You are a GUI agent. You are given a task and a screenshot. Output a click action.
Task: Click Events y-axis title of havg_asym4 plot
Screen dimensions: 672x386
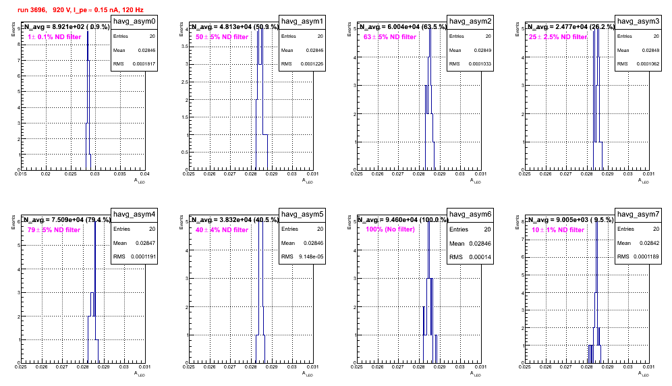click(13, 222)
